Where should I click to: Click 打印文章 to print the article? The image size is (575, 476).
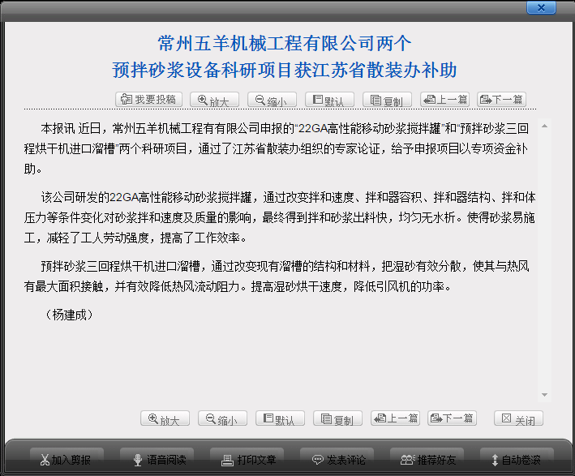[247, 460]
